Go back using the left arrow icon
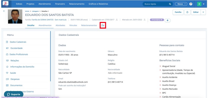The width and height of the screenshot is (208, 98). [4, 11]
